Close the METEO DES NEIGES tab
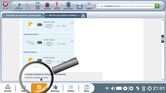 click(x=84, y=16)
